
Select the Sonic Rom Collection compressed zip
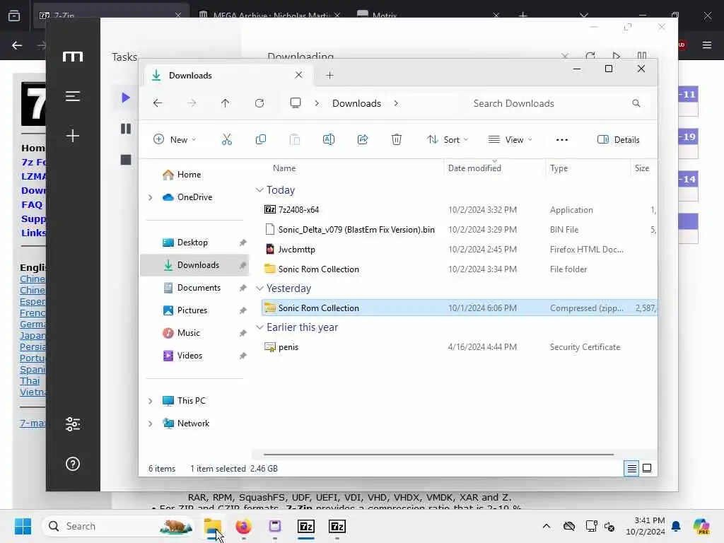tap(459, 308)
